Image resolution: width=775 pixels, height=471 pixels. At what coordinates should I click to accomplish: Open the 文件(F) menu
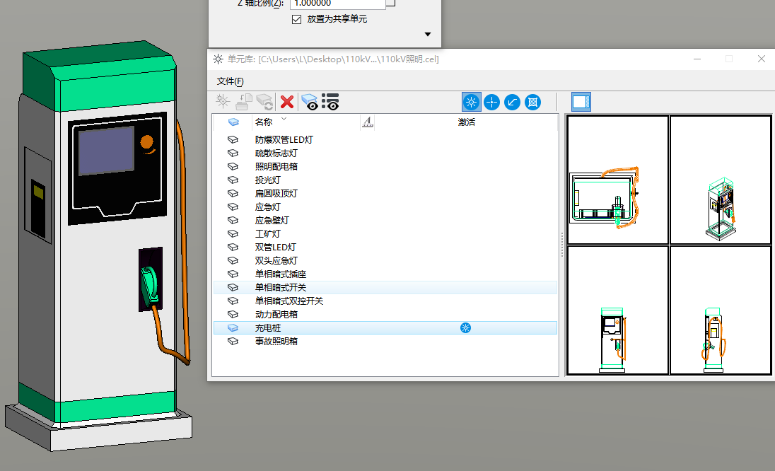pyautogui.click(x=231, y=81)
